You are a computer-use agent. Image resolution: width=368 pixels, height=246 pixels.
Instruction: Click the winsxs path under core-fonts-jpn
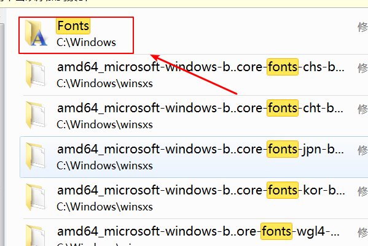click(104, 166)
